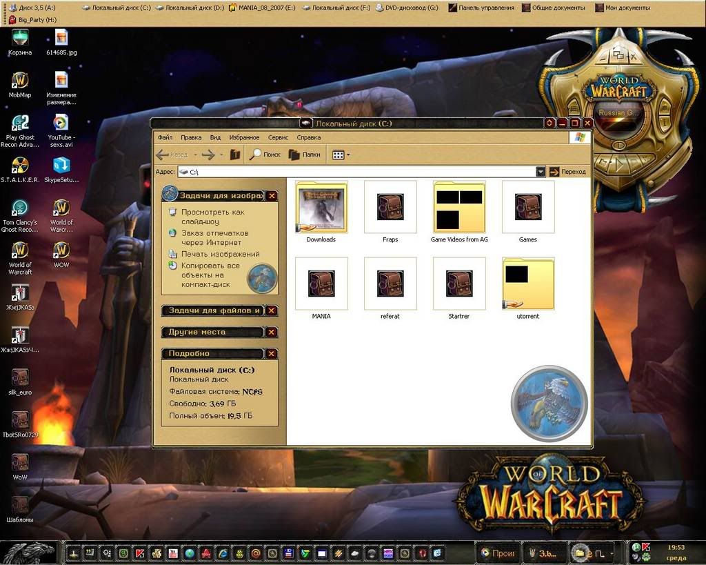
Task: Open the TbotSRo0729 desktop icon
Action: tap(20, 424)
